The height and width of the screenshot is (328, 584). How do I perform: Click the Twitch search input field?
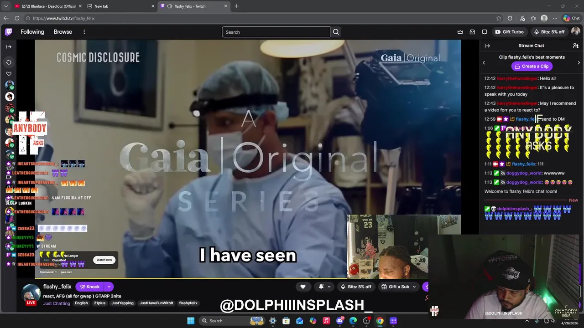click(276, 32)
